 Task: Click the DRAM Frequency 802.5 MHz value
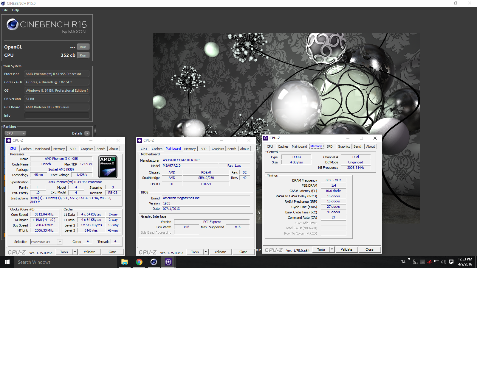point(333,180)
